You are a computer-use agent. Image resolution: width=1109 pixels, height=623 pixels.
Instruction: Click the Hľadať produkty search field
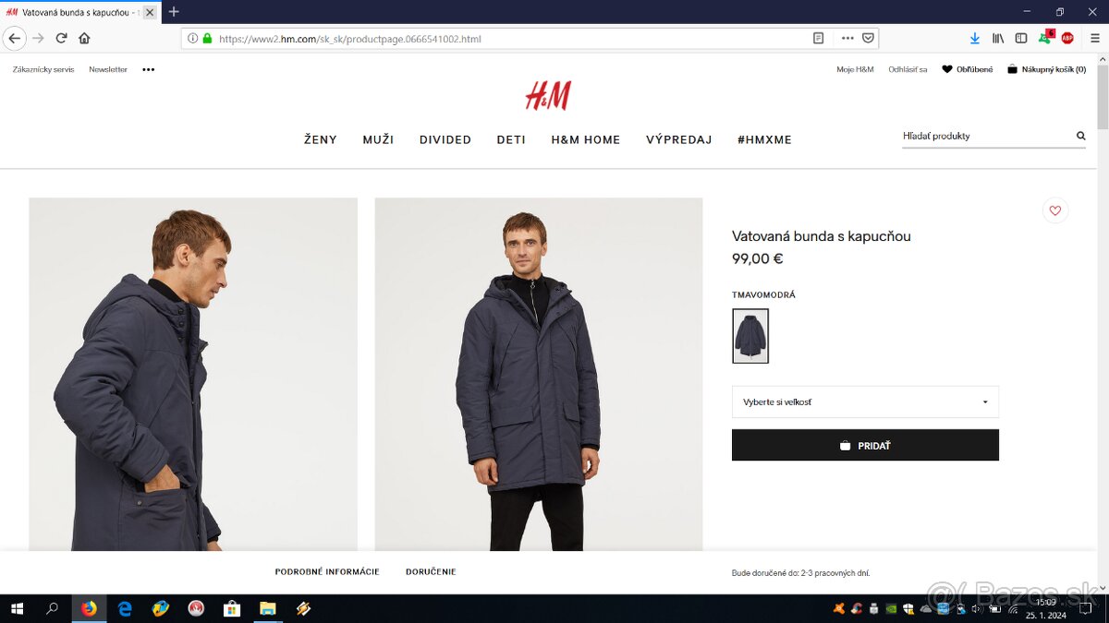click(987, 136)
